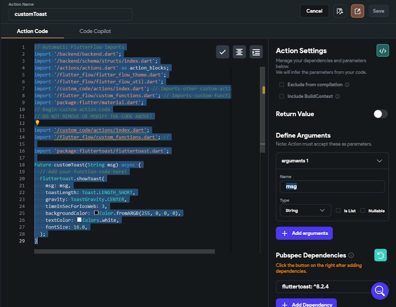The width and height of the screenshot is (396, 307).
Task: Click the refresh Pubspec Dependencies icon
Action: point(380,255)
